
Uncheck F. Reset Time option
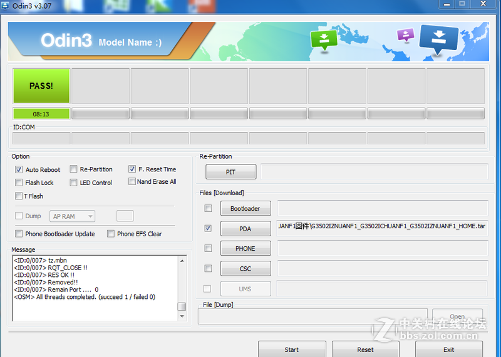pos(132,169)
